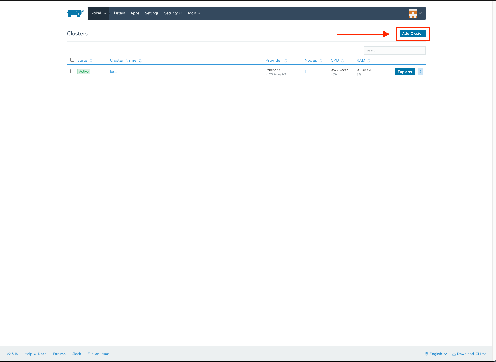Click the Rancher cow logo
Image resolution: width=496 pixels, height=362 pixels.
coord(75,13)
